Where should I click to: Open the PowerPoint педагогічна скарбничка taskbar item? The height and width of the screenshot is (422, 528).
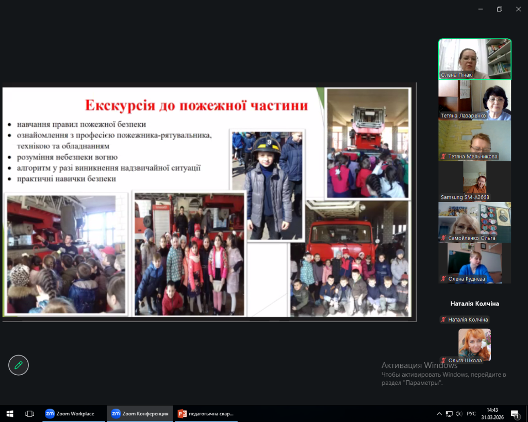click(x=205, y=413)
